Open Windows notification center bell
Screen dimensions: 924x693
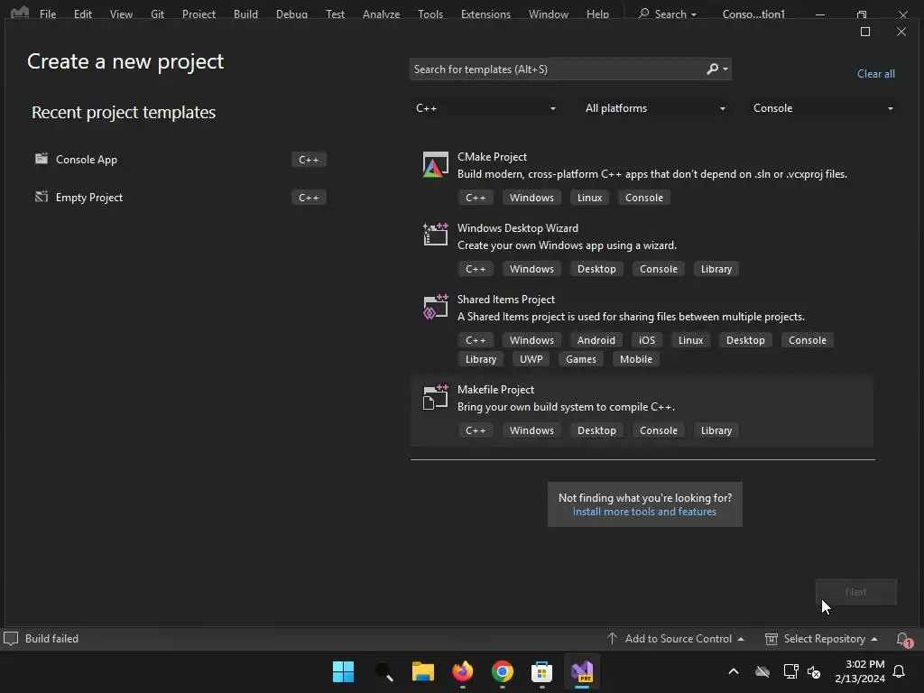(x=900, y=671)
